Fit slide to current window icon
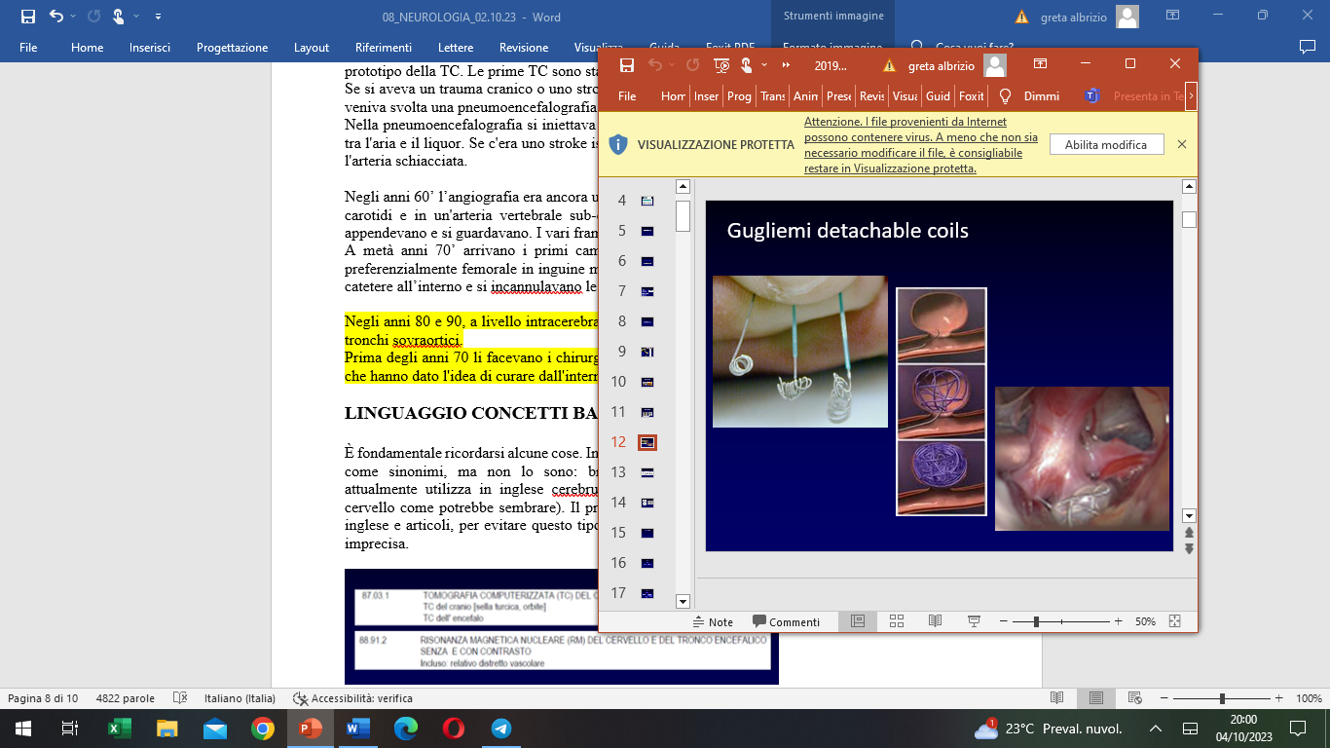The image size is (1330, 748). tap(1174, 621)
